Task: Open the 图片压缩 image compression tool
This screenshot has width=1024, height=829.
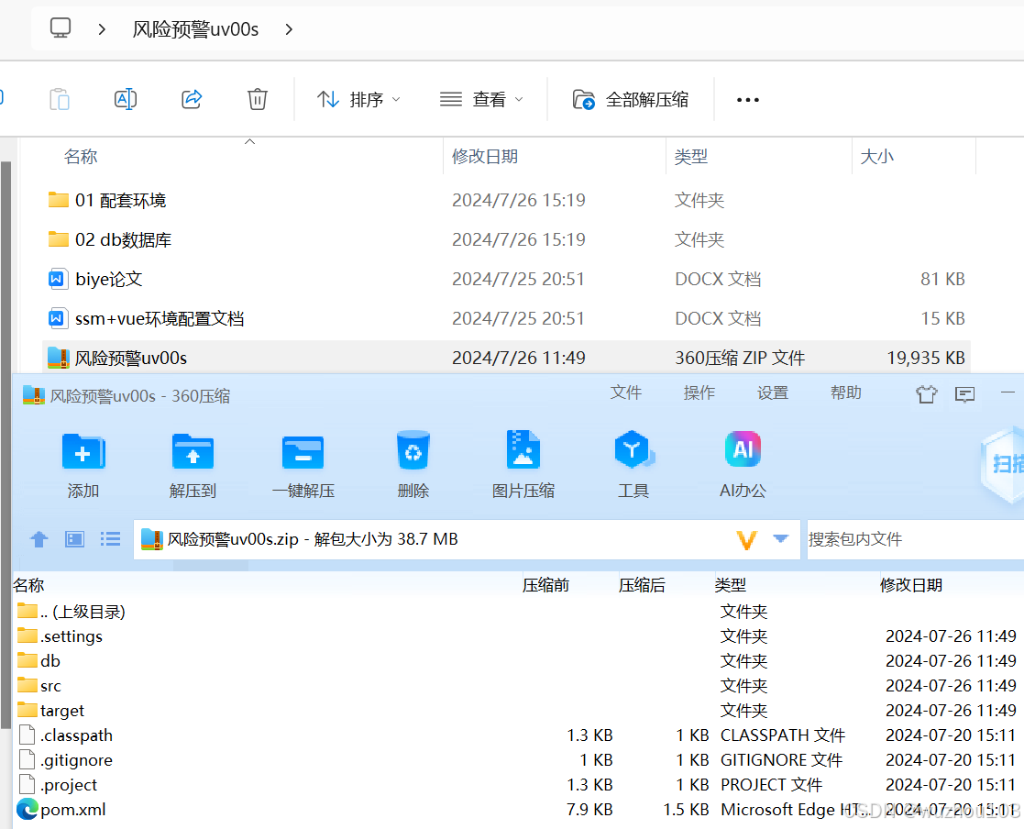Action: point(523,463)
